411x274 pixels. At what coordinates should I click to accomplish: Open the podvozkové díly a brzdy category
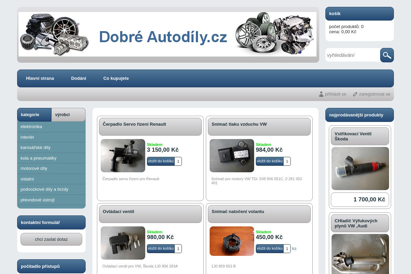tap(44, 189)
